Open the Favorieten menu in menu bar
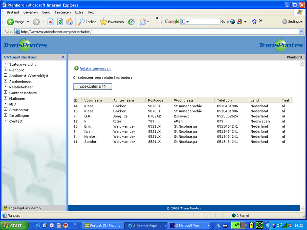307x230 pixels. click(62, 12)
